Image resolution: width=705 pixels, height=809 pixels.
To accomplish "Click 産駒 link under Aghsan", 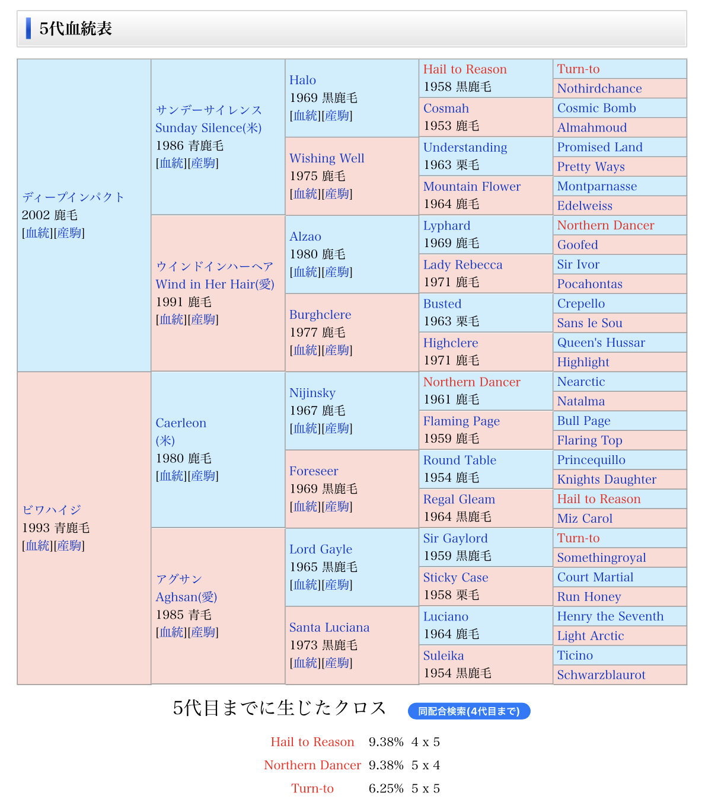I will point(203,633).
